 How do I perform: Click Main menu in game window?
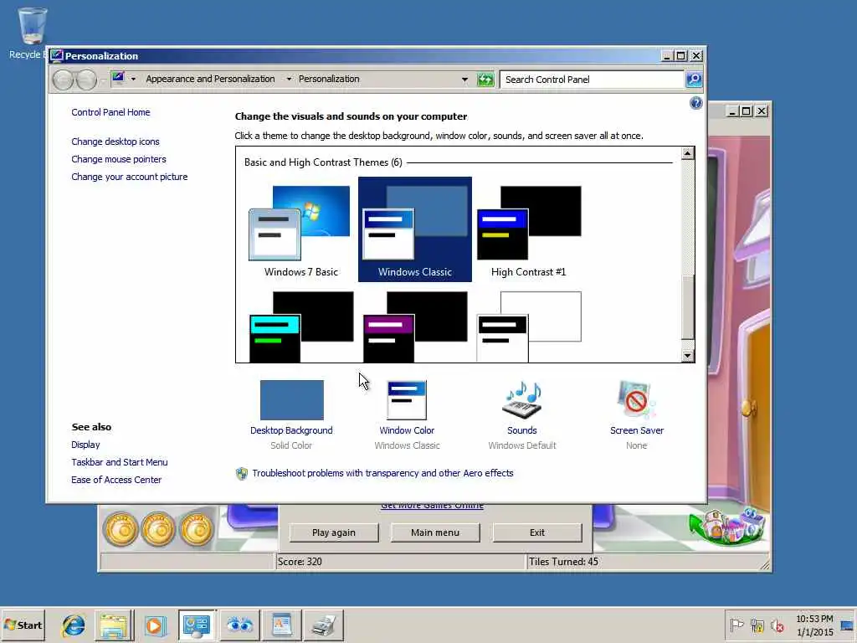pyautogui.click(x=435, y=532)
